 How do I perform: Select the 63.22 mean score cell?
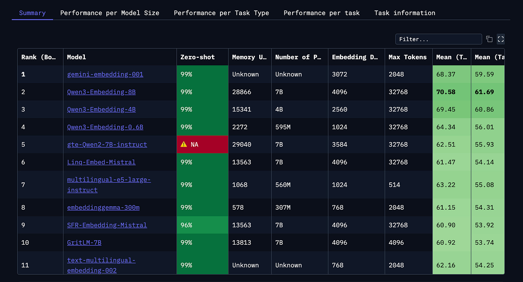coord(452,185)
